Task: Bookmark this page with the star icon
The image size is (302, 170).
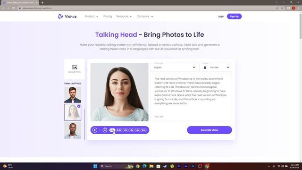Action: click(x=282, y=8)
